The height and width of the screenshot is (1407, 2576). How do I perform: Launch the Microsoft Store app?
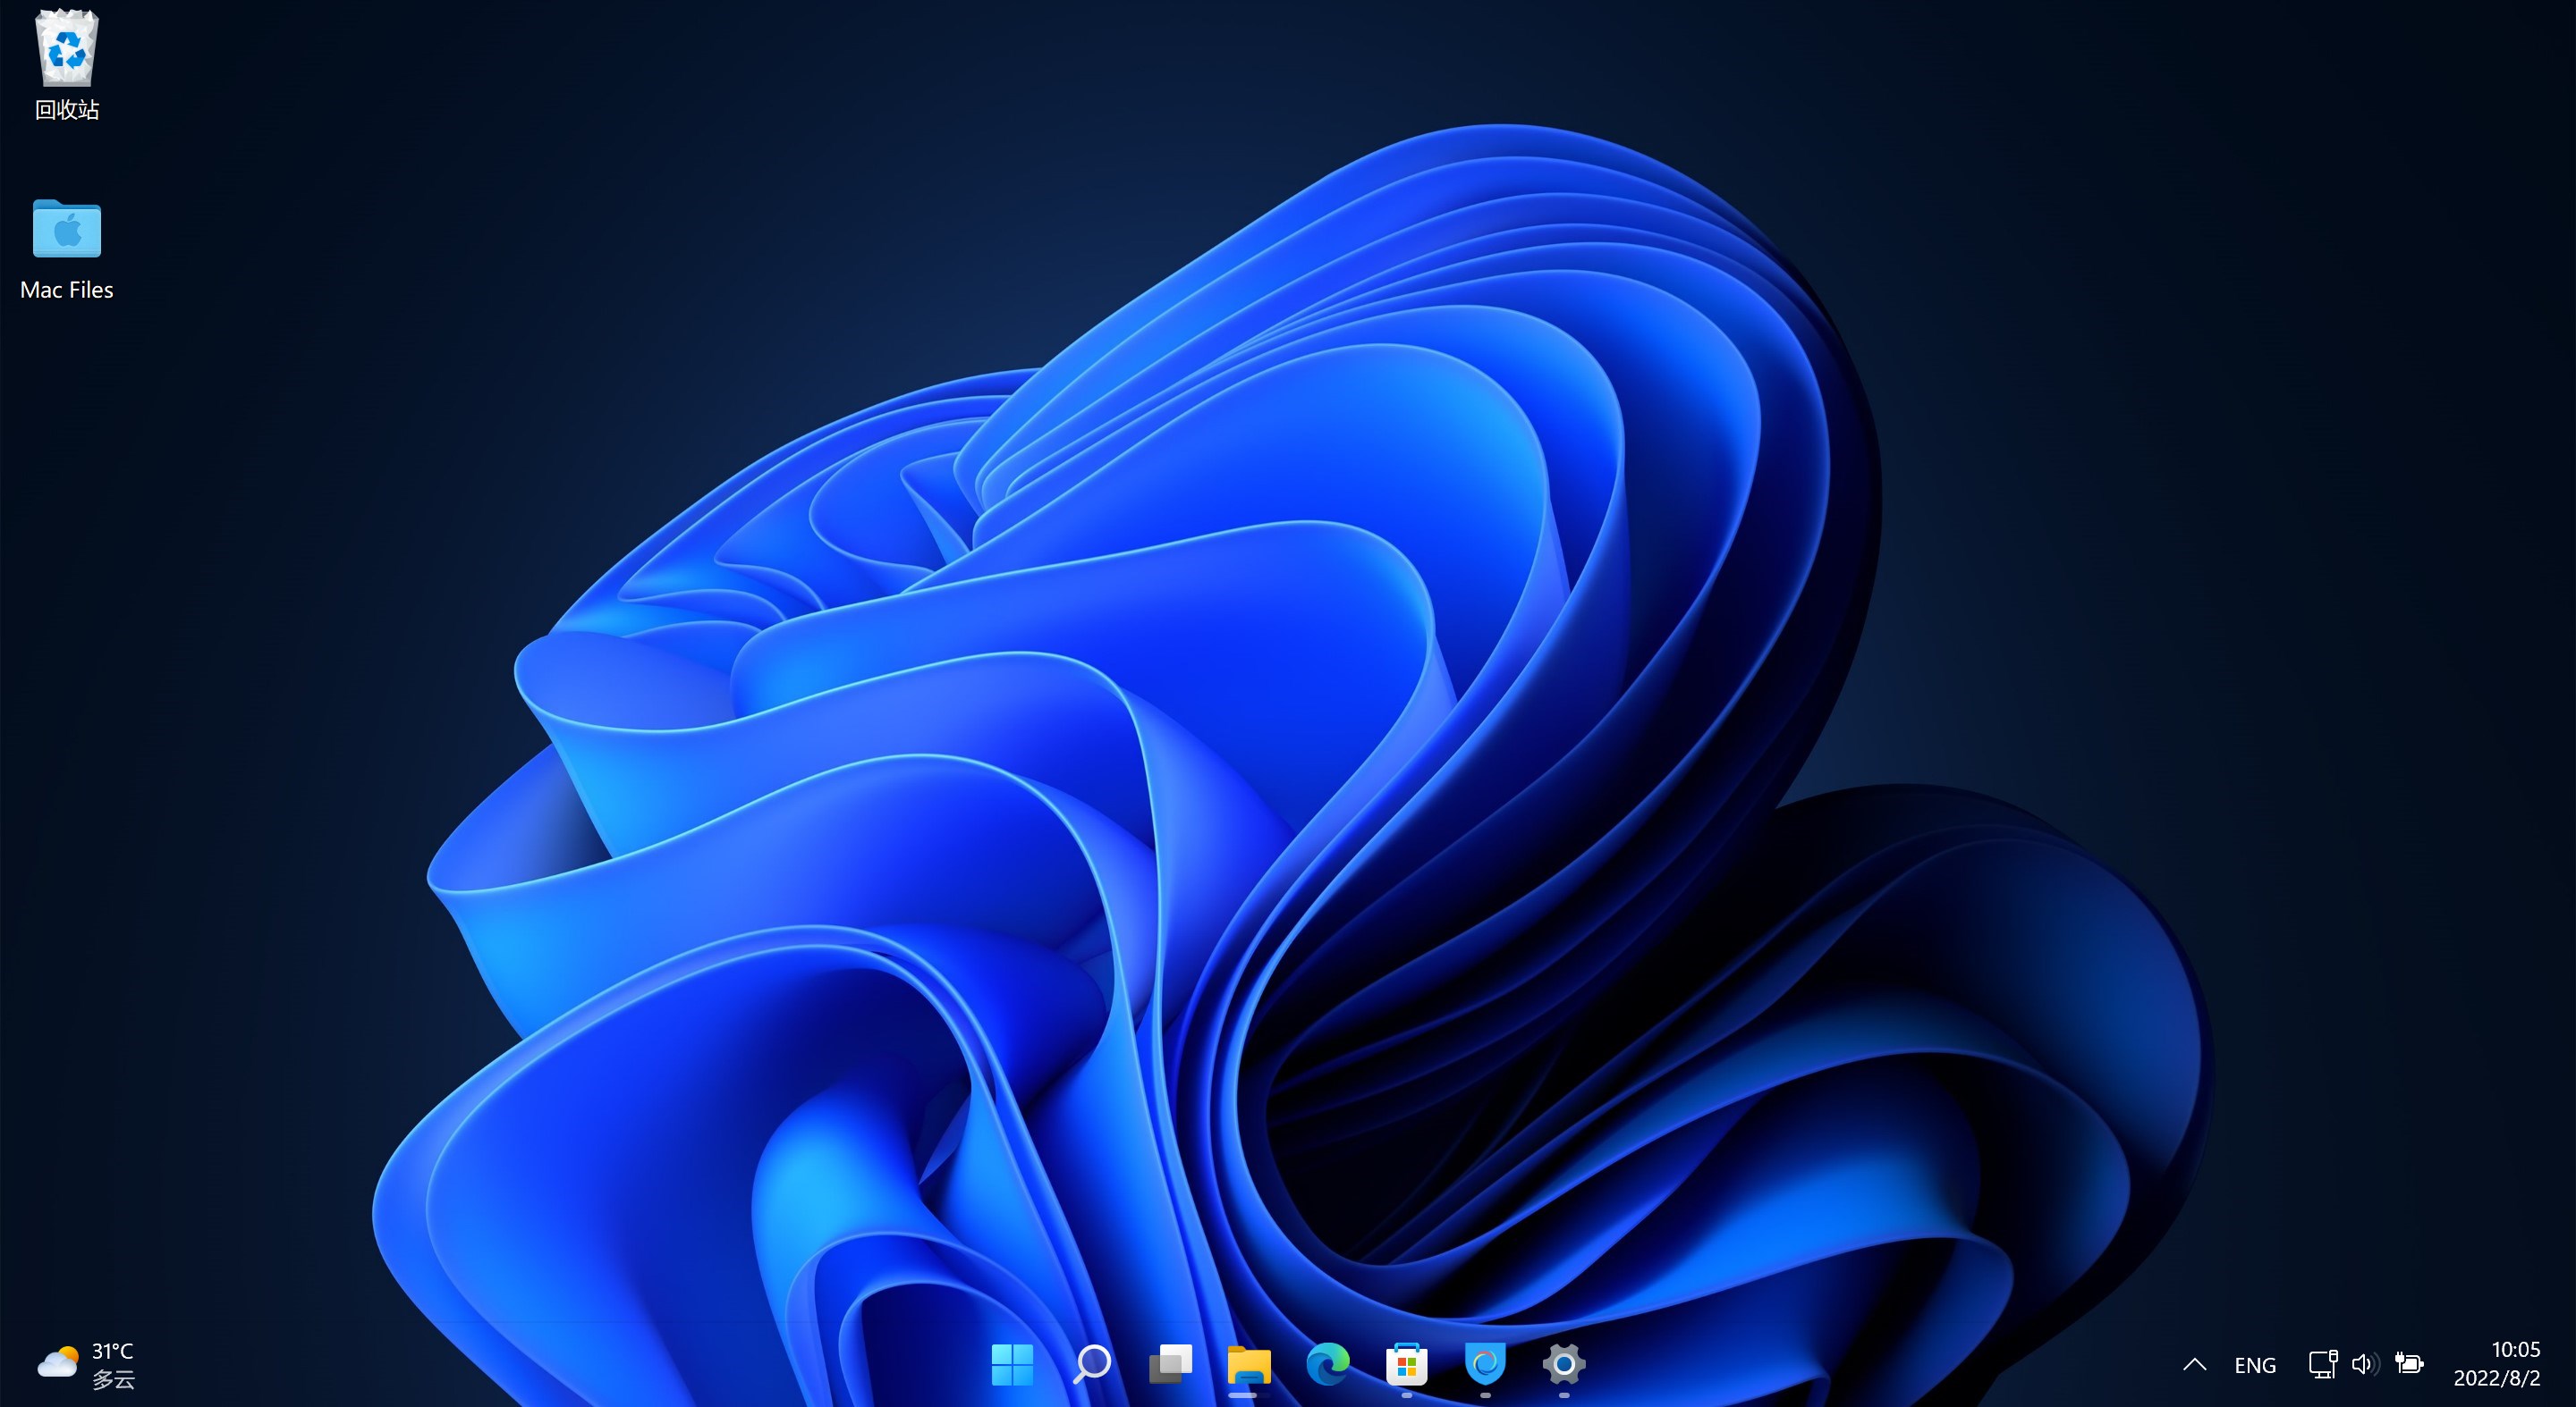coord(1405,1364)
